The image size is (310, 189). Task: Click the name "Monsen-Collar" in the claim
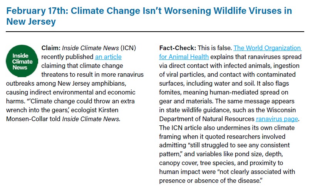pos(27,119)
